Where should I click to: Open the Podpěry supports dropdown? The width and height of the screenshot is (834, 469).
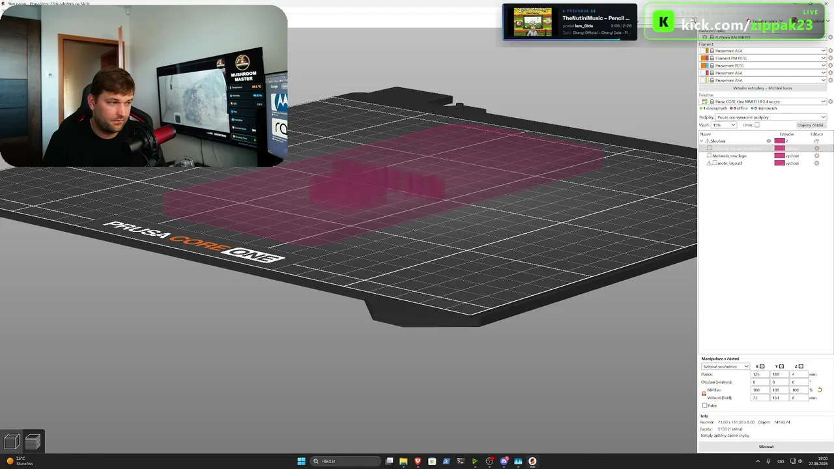pyautogui.click(x=771, y=117)
